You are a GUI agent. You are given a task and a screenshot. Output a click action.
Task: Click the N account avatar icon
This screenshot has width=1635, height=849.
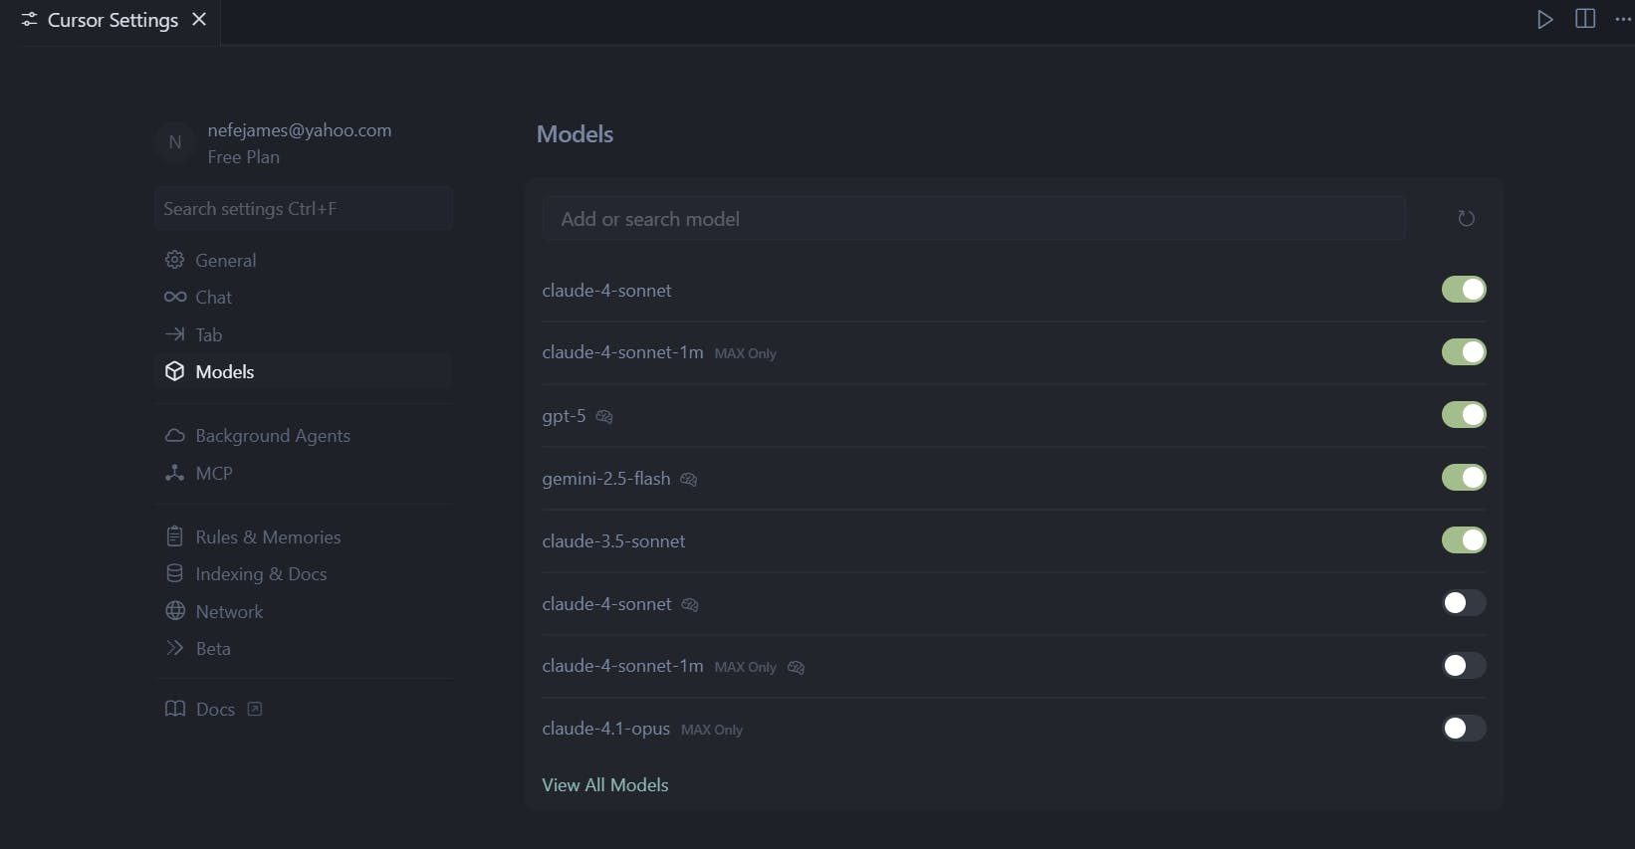tap(175, 142)
